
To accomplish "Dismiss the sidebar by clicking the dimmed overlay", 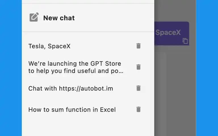I will pyautogui.click(x=175, y=90).
